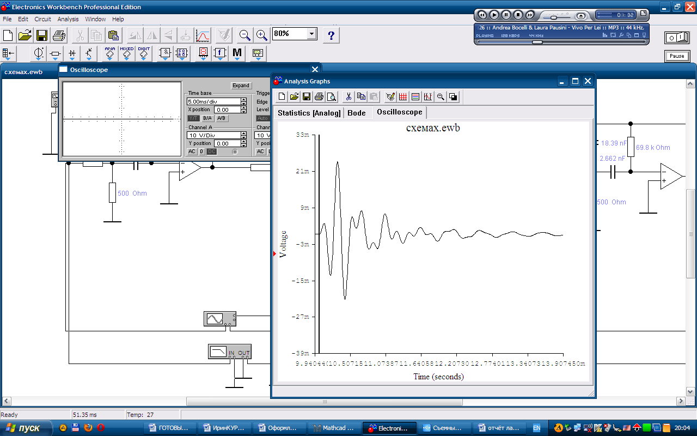Viewport: 697px width, 436px height.
Task: Decrease Channel A V/Div with down arrow
Action: [243, 137]
